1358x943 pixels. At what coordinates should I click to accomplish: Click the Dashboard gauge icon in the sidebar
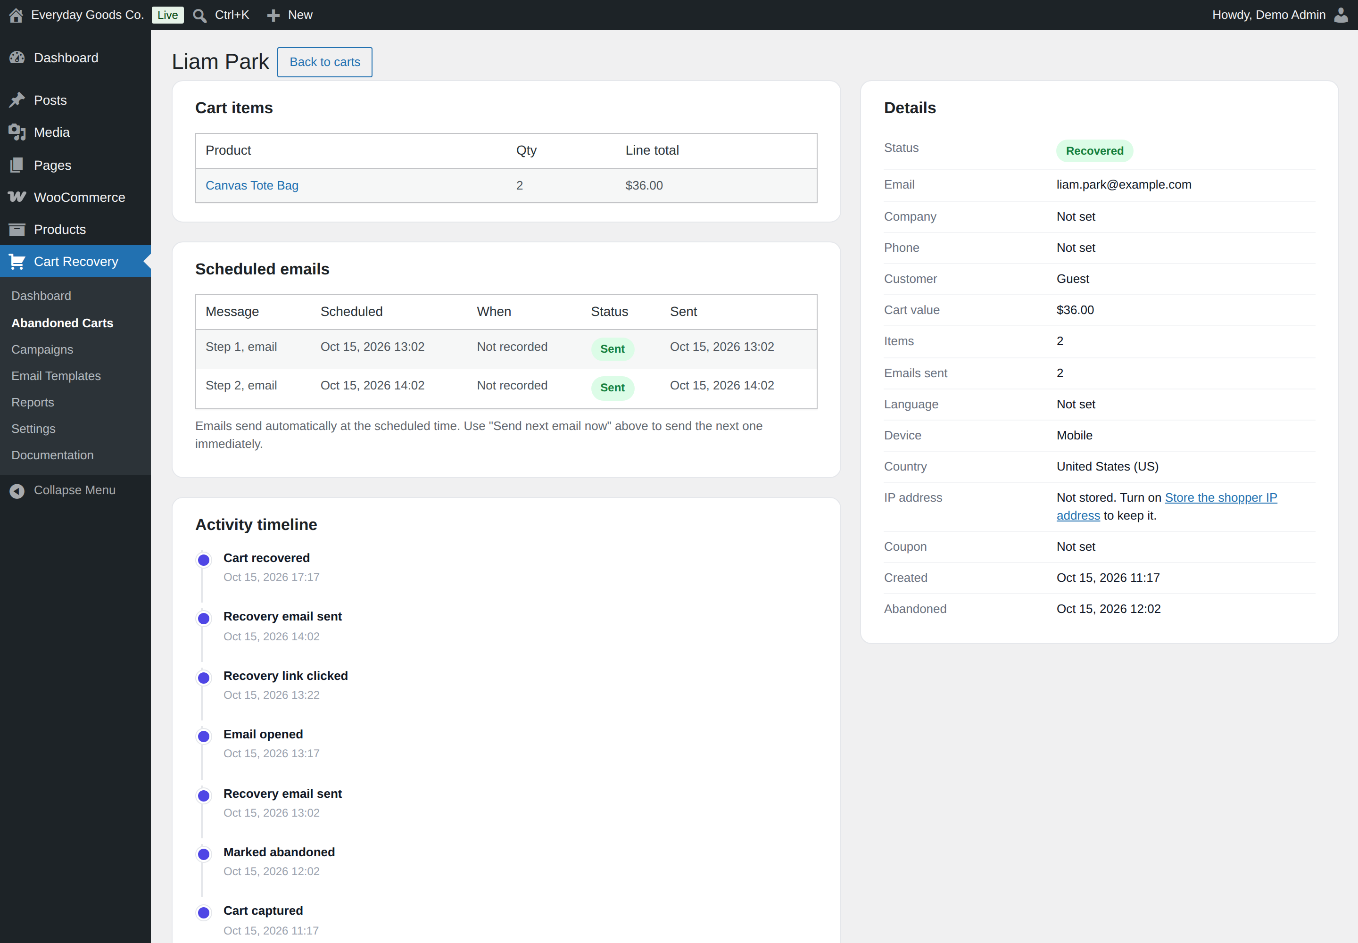click(x=17, y=58)
